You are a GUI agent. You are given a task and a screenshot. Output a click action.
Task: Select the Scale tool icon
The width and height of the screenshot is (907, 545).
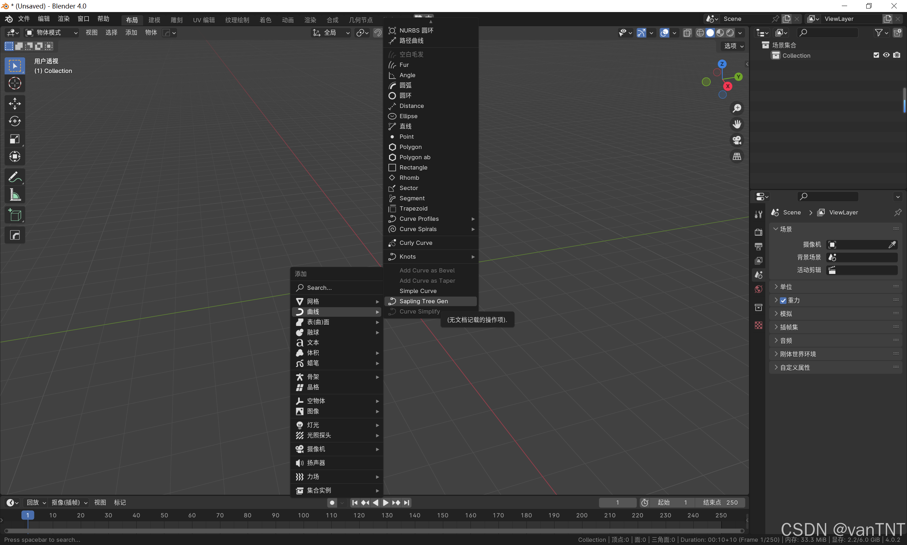pos(15,139)
